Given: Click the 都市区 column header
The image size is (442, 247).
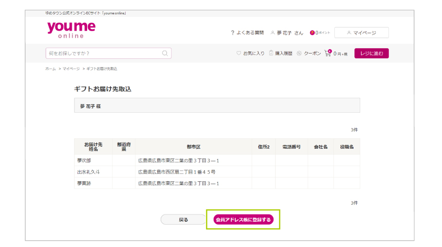Looking at the screenshot, I should click(x=193, y=147).
